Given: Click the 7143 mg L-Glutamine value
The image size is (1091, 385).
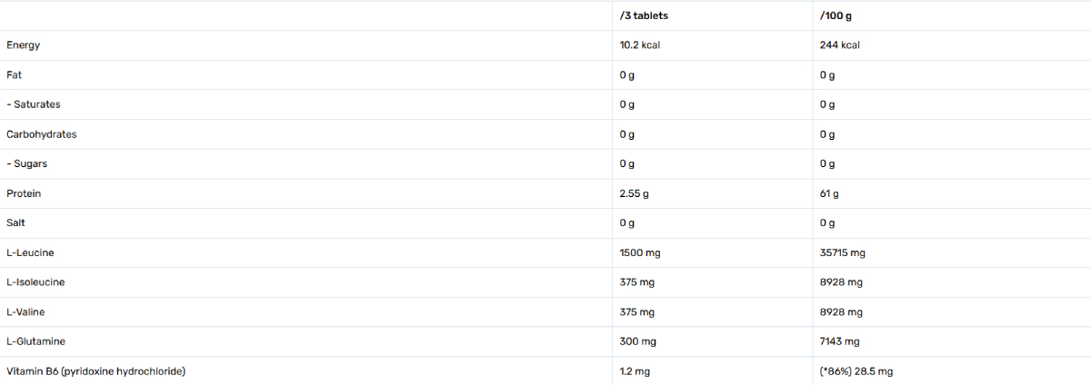Looking at the screenshot, I should pyautogui.click(x=839, y=341).
